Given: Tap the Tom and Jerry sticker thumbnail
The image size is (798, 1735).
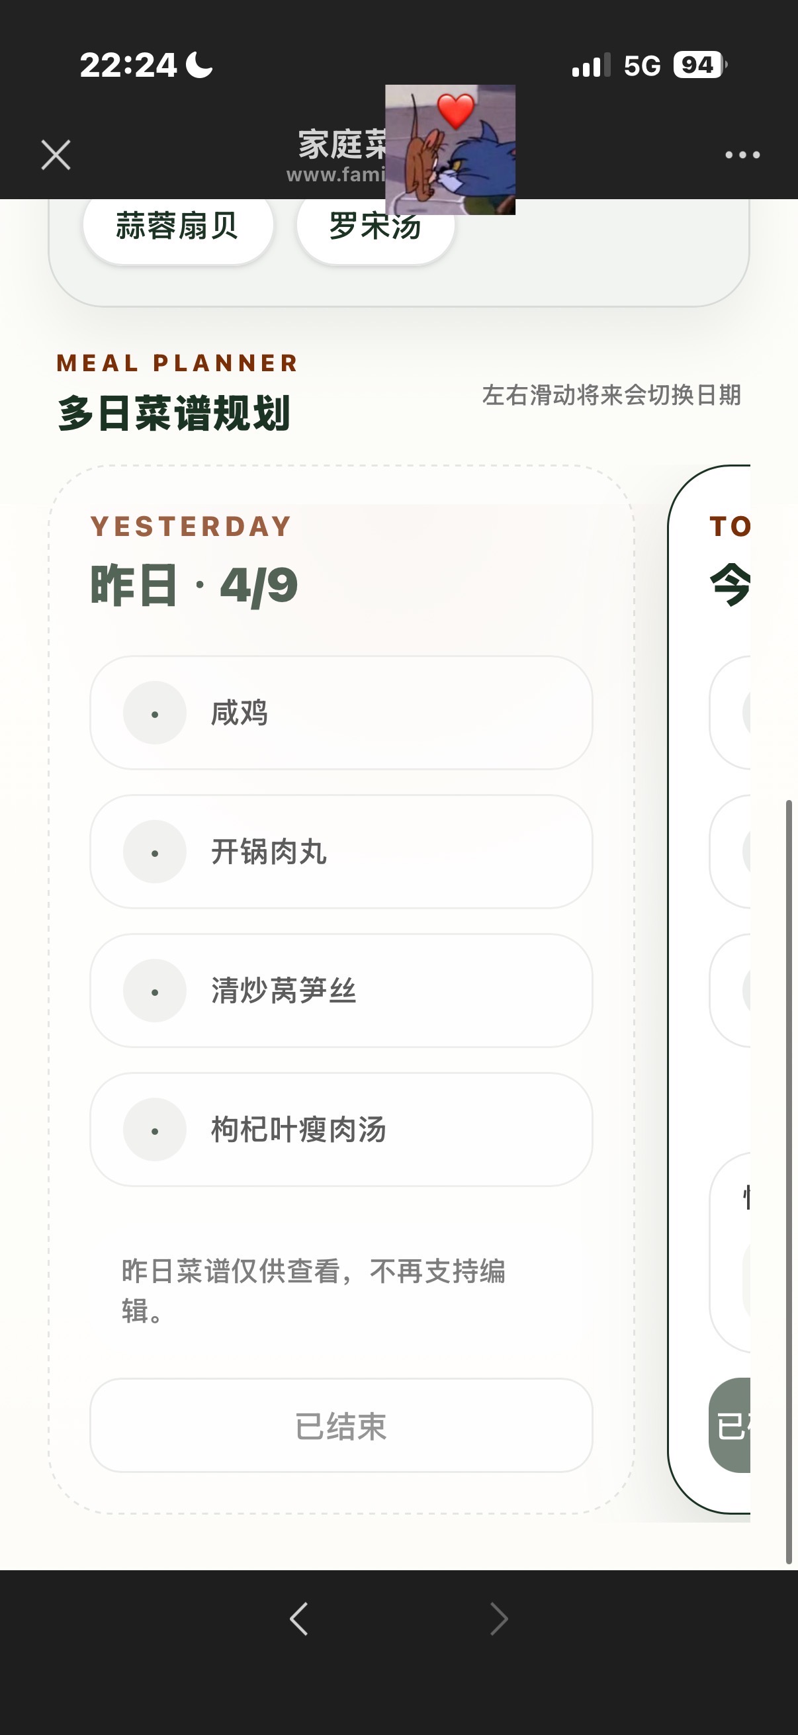Looking at the screenshot, I should 450,150.
